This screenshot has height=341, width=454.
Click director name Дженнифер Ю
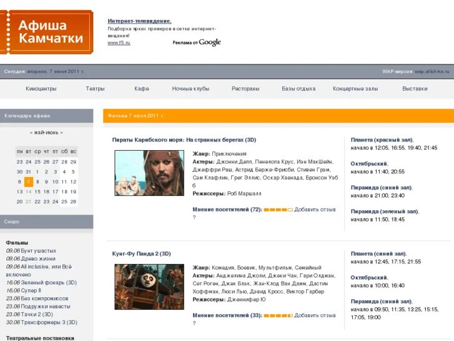pyautogui.click(x=246, y=299)
